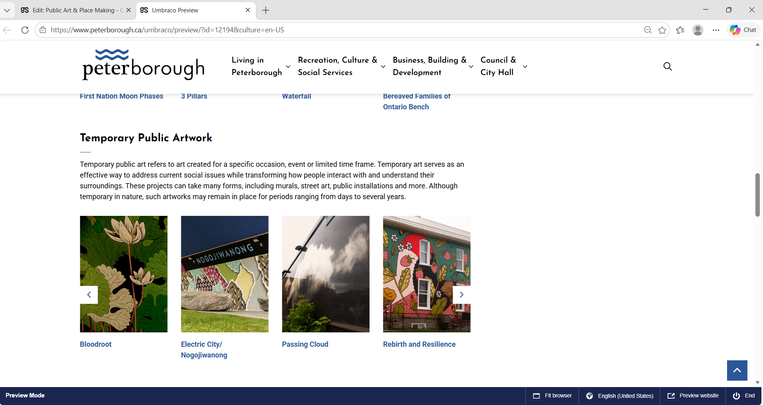Open the 3 Pillars link
This screenshot has width=763, height=405.
tap(194, 97)
